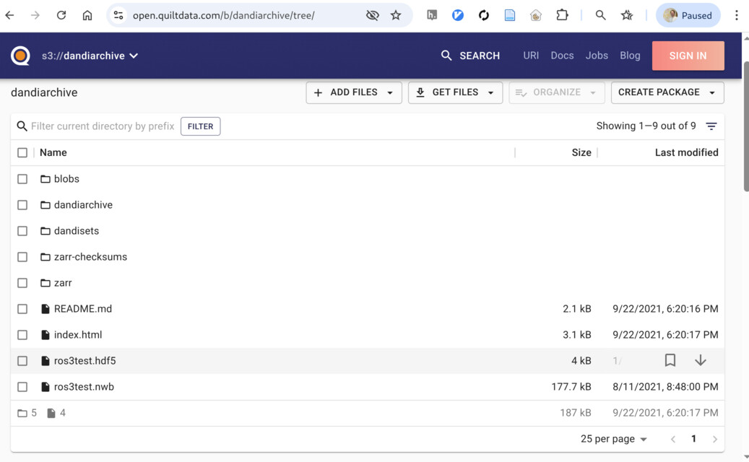The height and width of the screenshot is (462, 749).
Task: Click the house-shaped extension icon
Action: [x=536, y=15]
